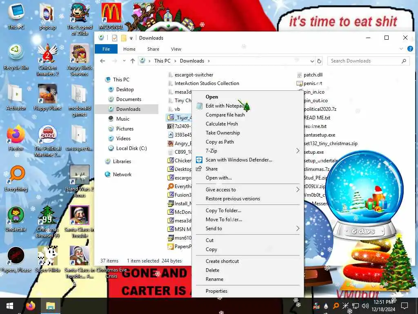
Task: Choose Rename from context menu
Action: [x=248, y=279]
